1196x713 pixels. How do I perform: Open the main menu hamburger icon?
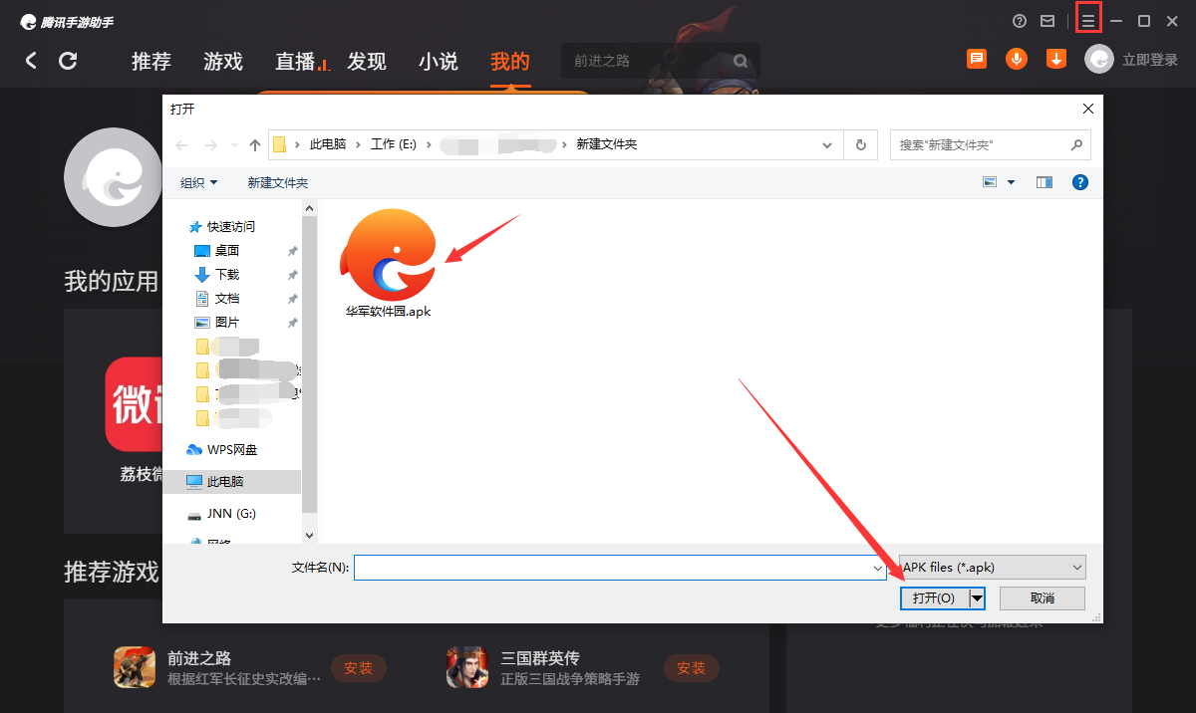click(x=1088, y=20)
